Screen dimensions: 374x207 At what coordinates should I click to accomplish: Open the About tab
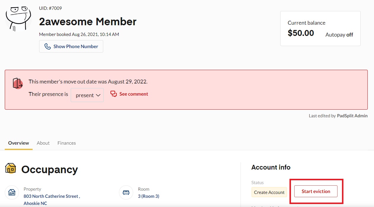tap(43, 143)
